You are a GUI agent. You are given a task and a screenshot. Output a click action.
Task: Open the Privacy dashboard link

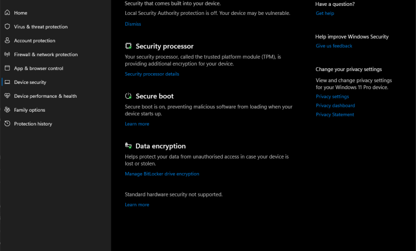point(335,106)
